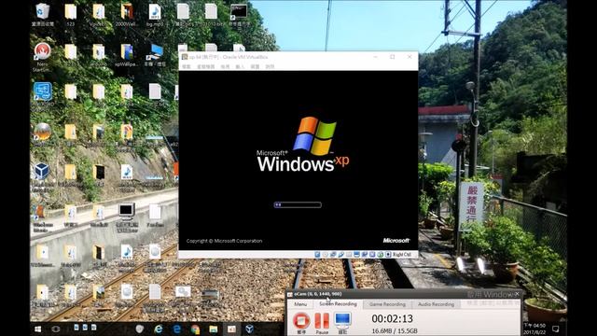Viewport: 597px width, 336px height.
Task: Click the VirtualBox cube taskbar icon
Action: (250, 329)
